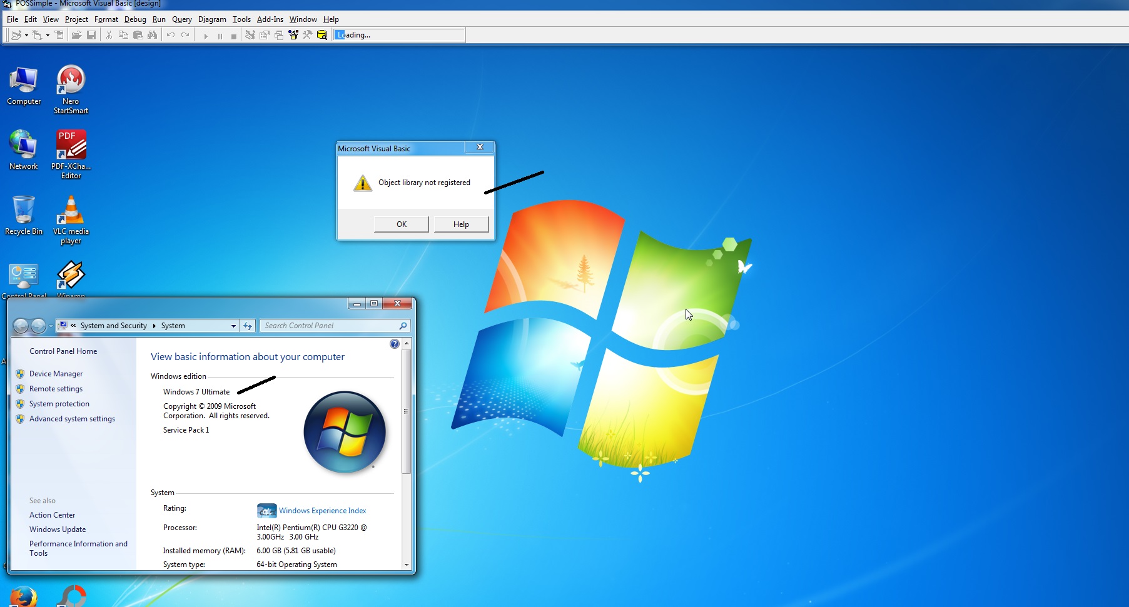1129x607 pixels.
Task: Click the Copy toolbar icon
Action: [123, 35]
